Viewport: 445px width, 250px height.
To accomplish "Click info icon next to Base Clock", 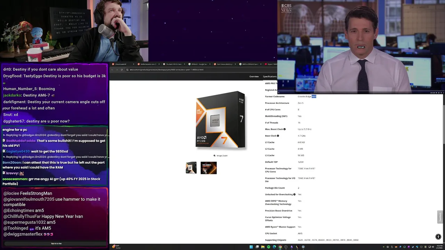I will click(x=278, y=136).
